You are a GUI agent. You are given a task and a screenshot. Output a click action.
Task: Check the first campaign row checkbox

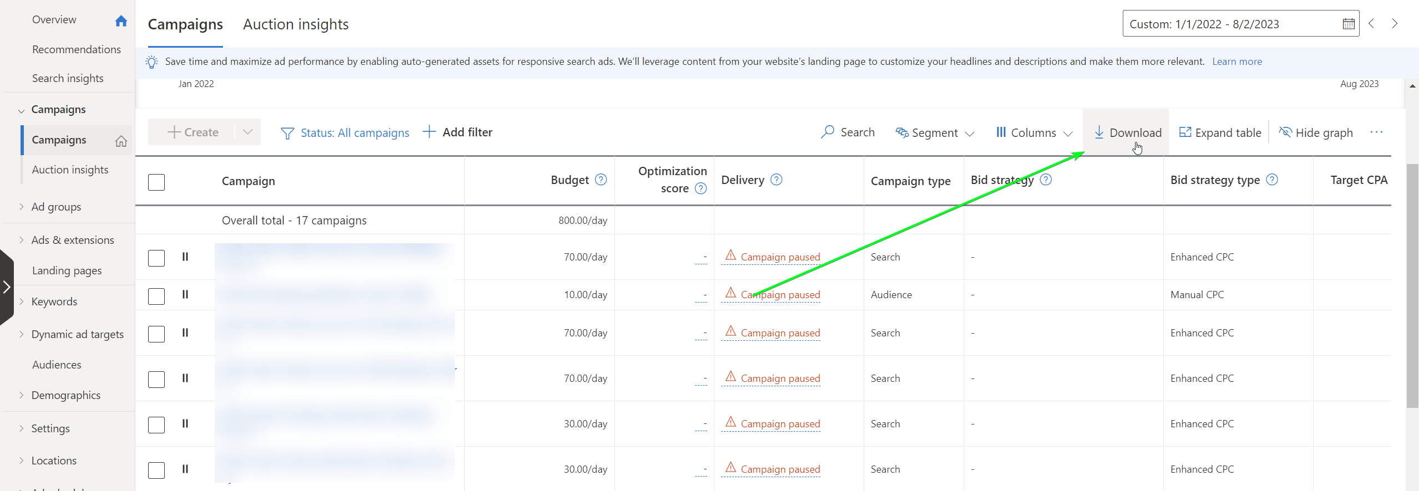[156, 258]
